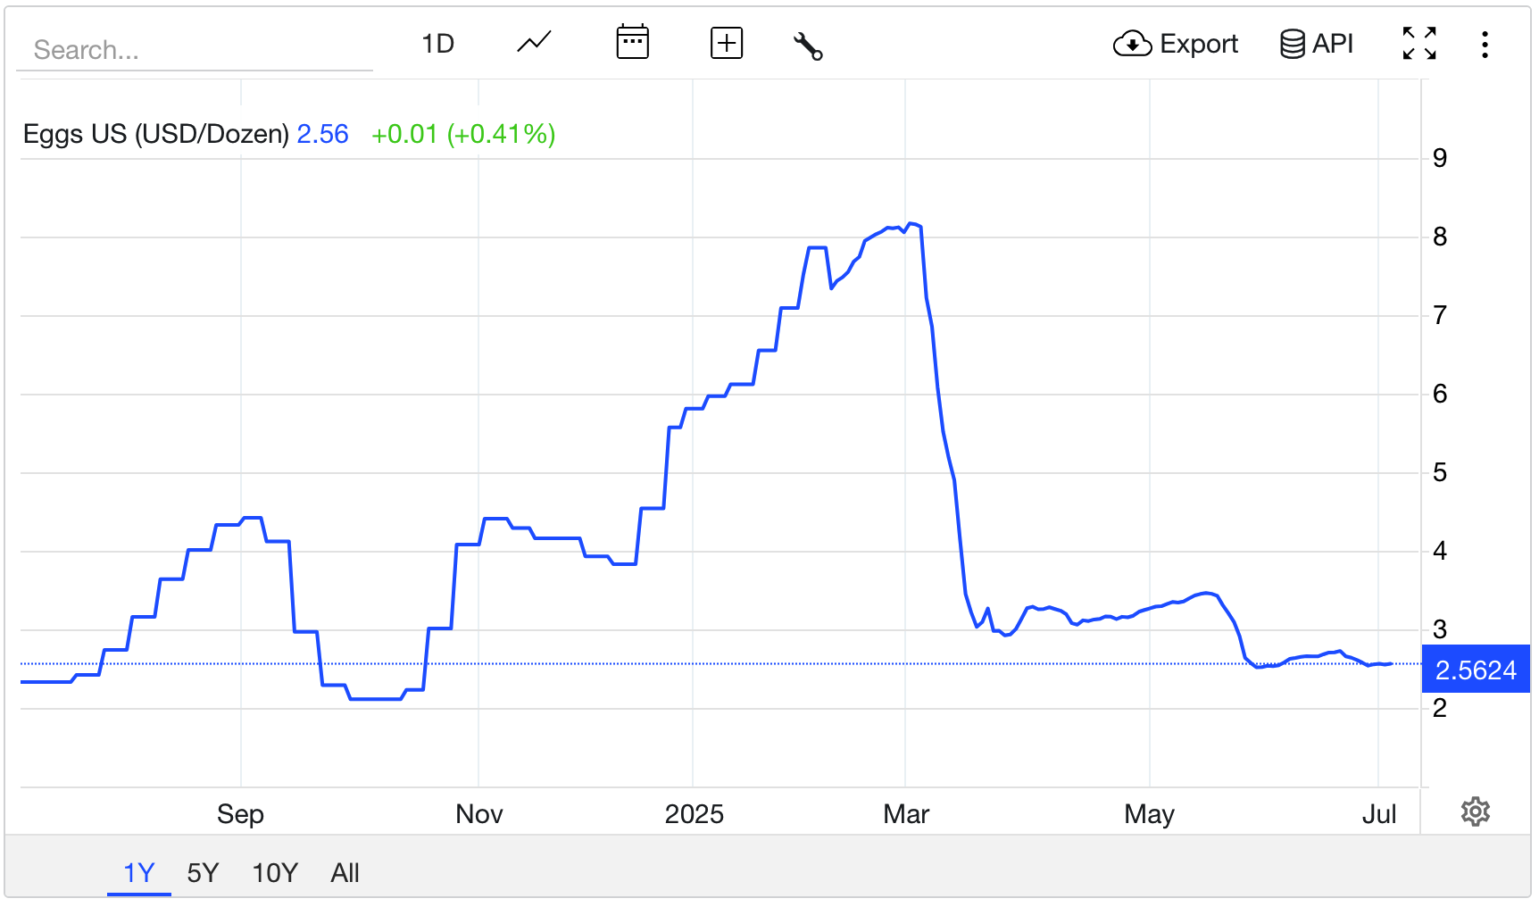Toggle fullscreen chart view
The height and width of the screenshot is (907, 1539).
click(1419, 43)
